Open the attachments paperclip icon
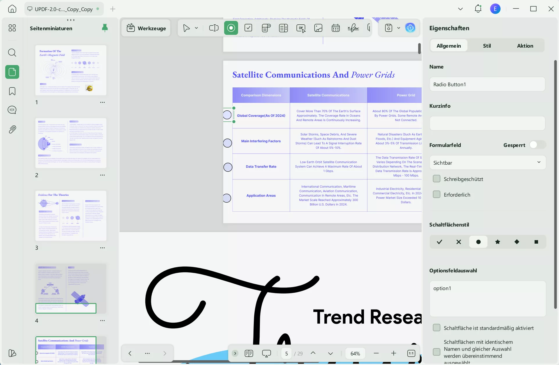The height and width of the screenshot is (365, 559). coord(12,129)
